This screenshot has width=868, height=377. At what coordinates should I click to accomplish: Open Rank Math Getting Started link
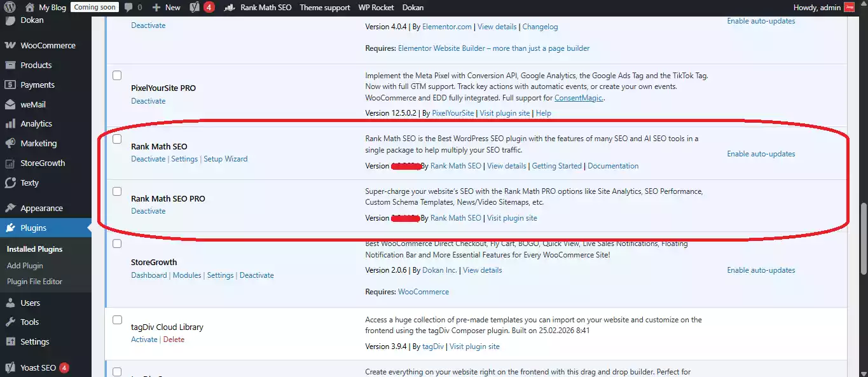coord(557,166)
